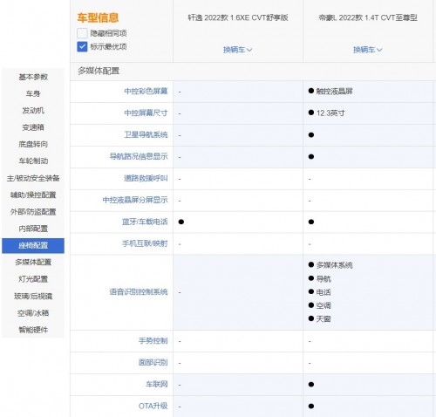The height and width of the screenshot is (417, 436).
Task: Click 卫星导航系统 parameter link
Action: [146, 134]
